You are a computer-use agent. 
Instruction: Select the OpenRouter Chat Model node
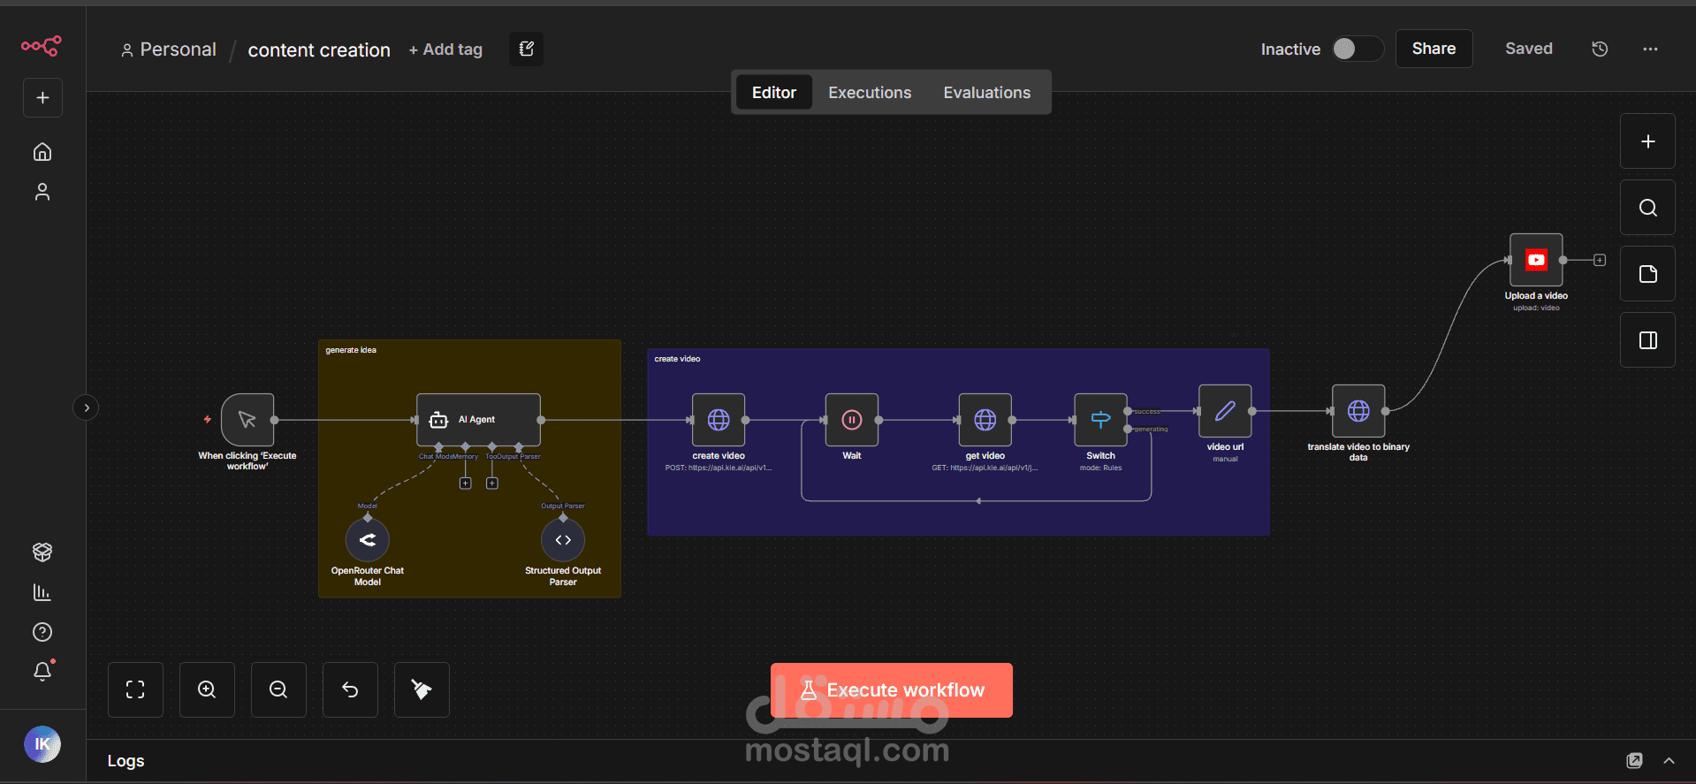(x=368, y=540)
